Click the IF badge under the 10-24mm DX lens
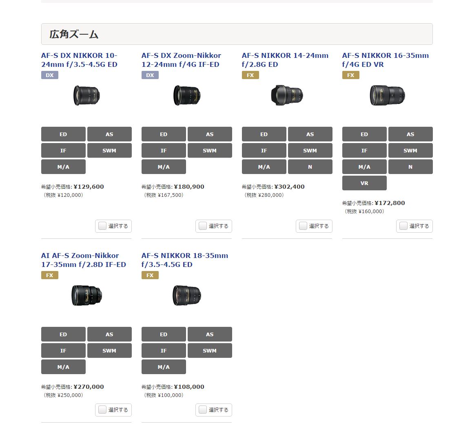This screenshot has width=461, height=432. [63, 151]
